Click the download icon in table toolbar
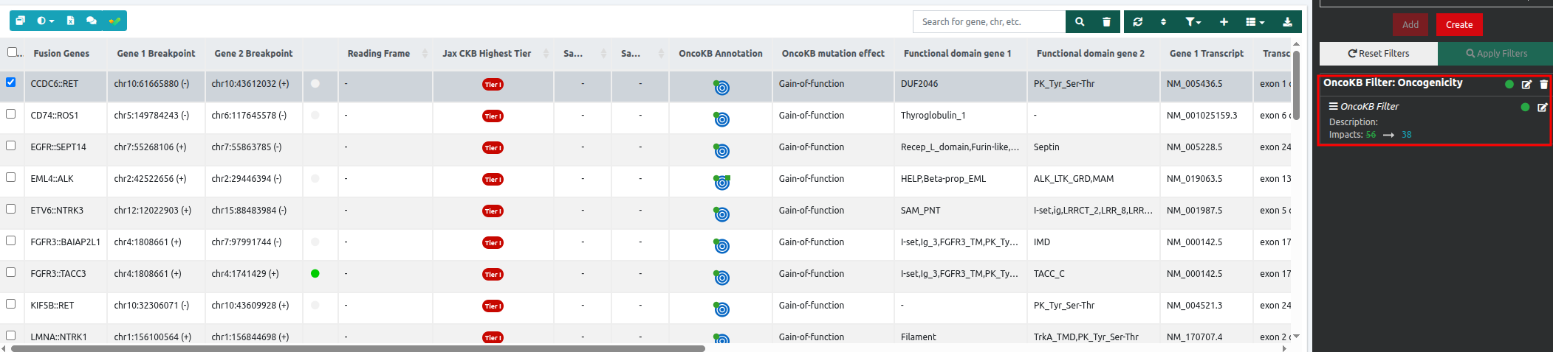The width and height of the screenshot is (1553, 352). (x=1287, y=22)
